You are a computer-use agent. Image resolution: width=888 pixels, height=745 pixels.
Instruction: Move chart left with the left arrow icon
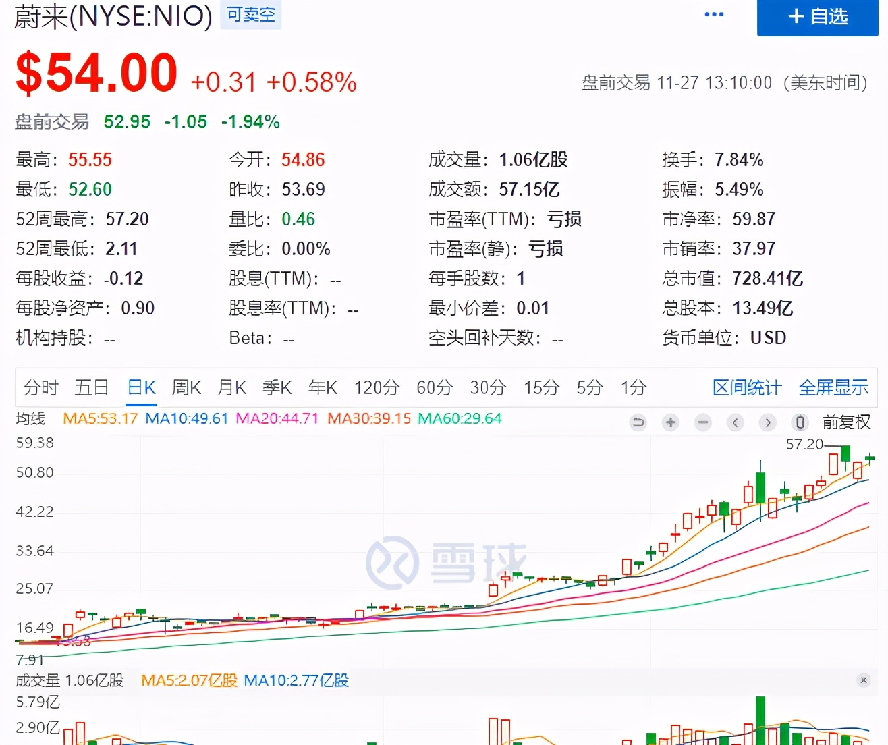736,422
